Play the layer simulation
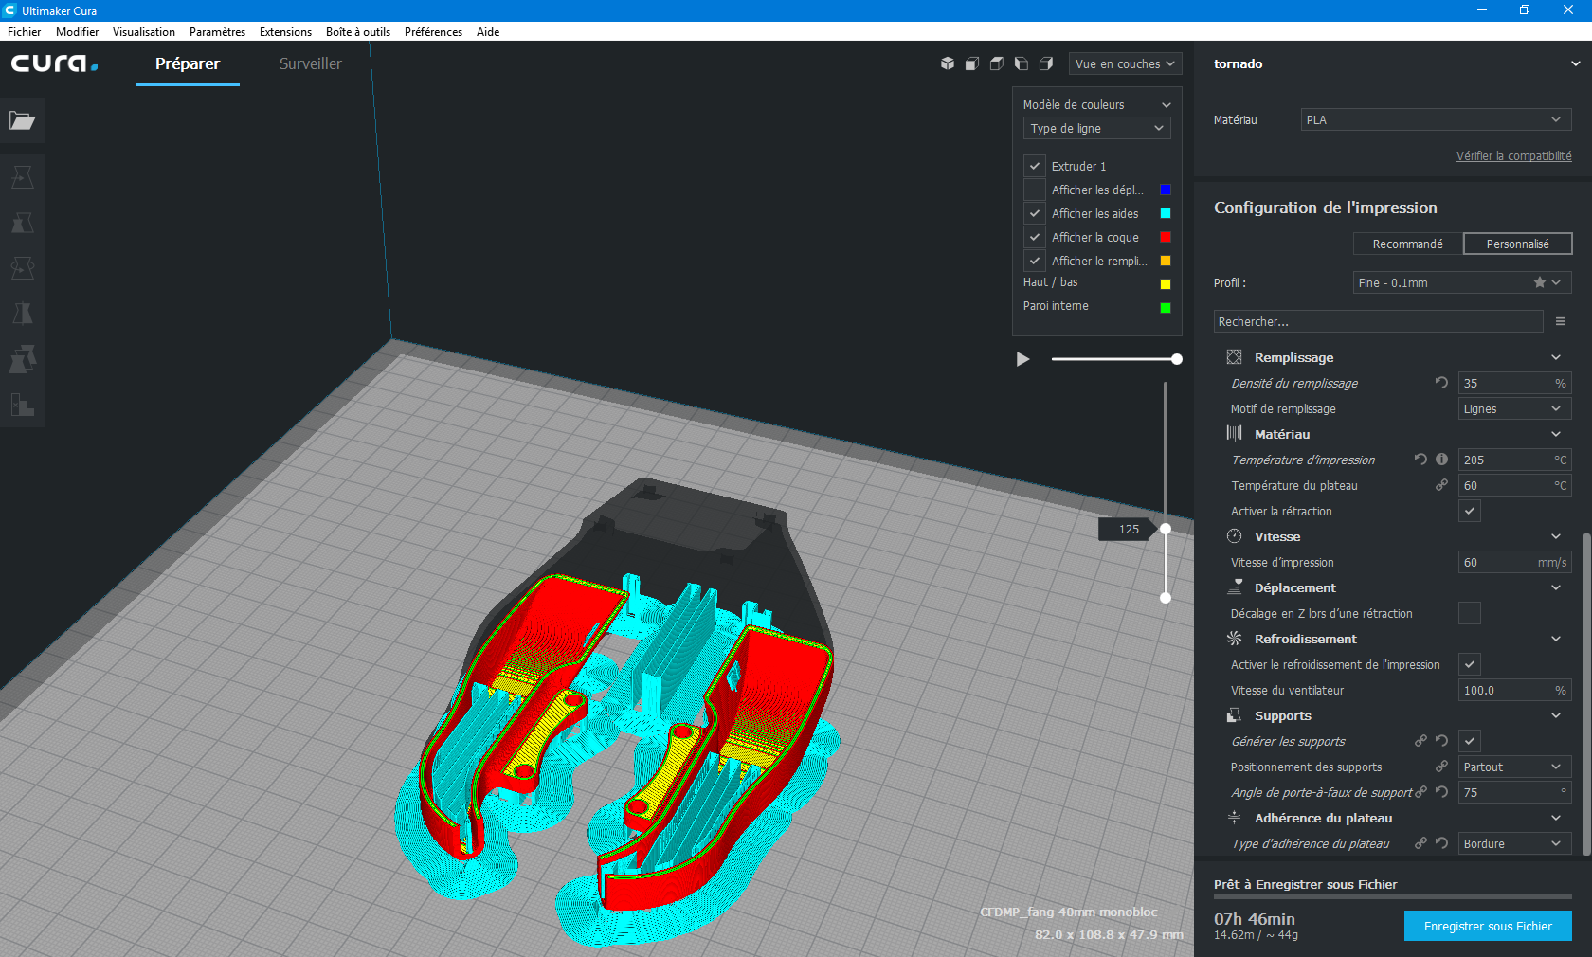Screen dimensions: 1592x957 (1022, 359)
